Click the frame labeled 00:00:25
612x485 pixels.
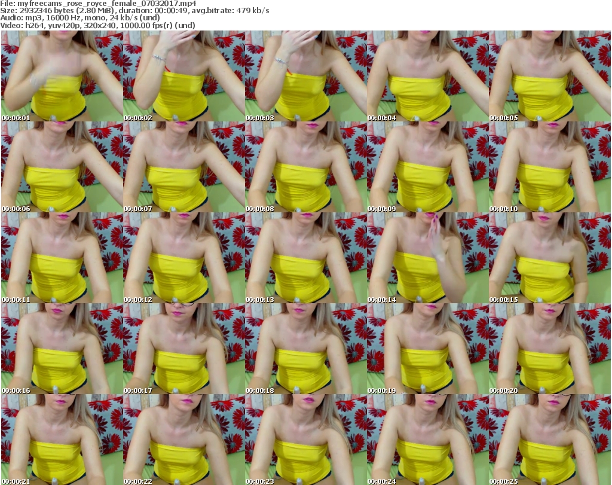550,440
